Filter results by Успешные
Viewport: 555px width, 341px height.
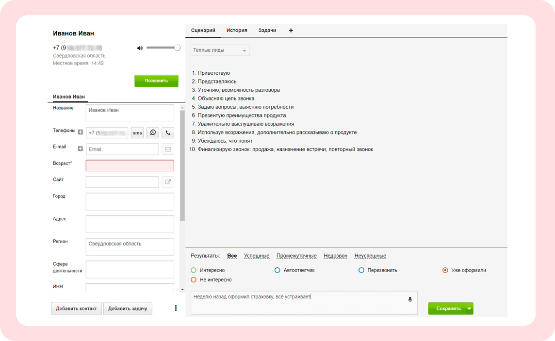(257, 256)
